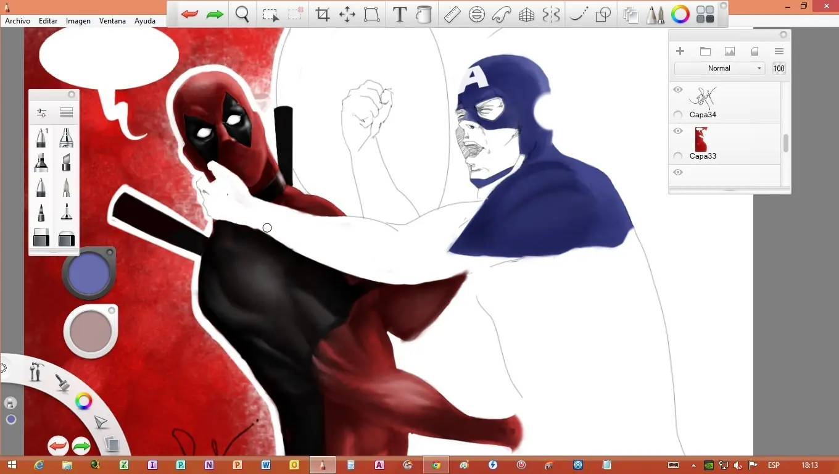
Task: Select the Paintbrush in the brush palette
Action: tap(66, 187)
